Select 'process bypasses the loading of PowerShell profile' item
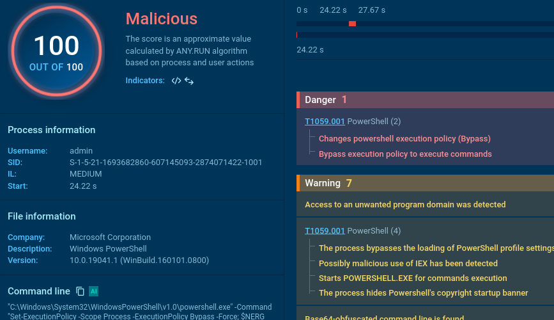 point(435,248)
